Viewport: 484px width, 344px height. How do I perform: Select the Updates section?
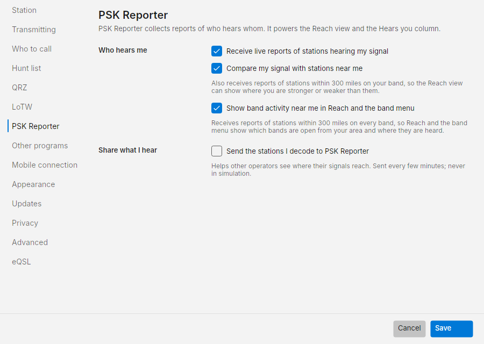[x=26, y=204]
